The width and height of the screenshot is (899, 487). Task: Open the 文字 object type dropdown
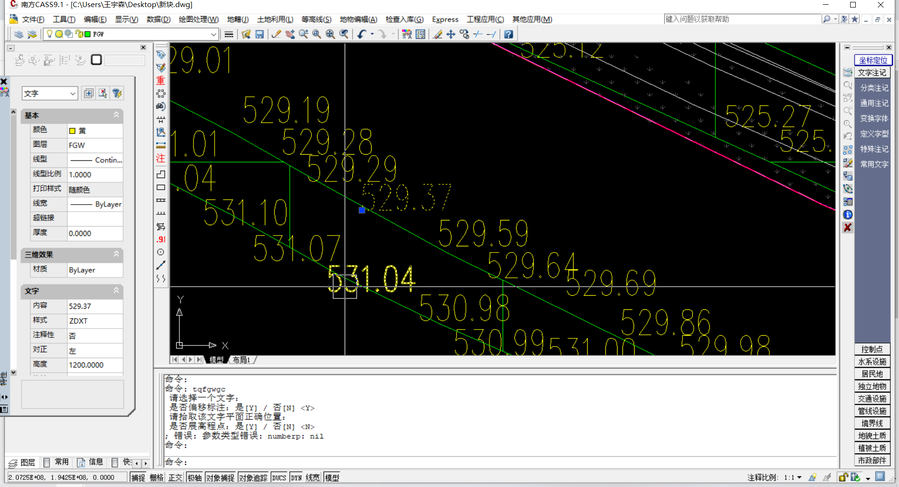point(73,94)
